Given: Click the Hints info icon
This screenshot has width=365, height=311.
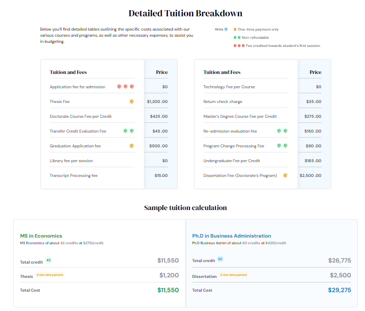Looking at the screenshot, I should point(226,30).
